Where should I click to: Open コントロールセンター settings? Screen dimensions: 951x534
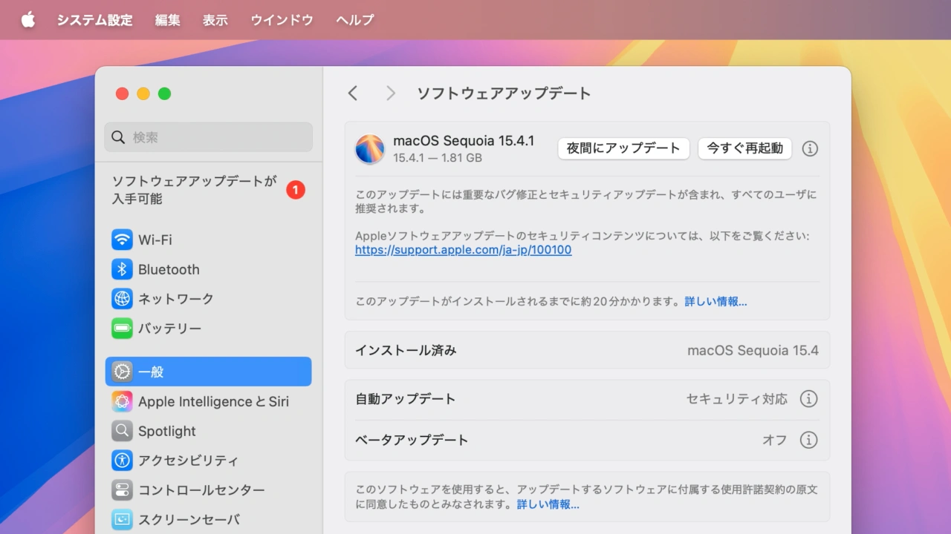(201, 490)
